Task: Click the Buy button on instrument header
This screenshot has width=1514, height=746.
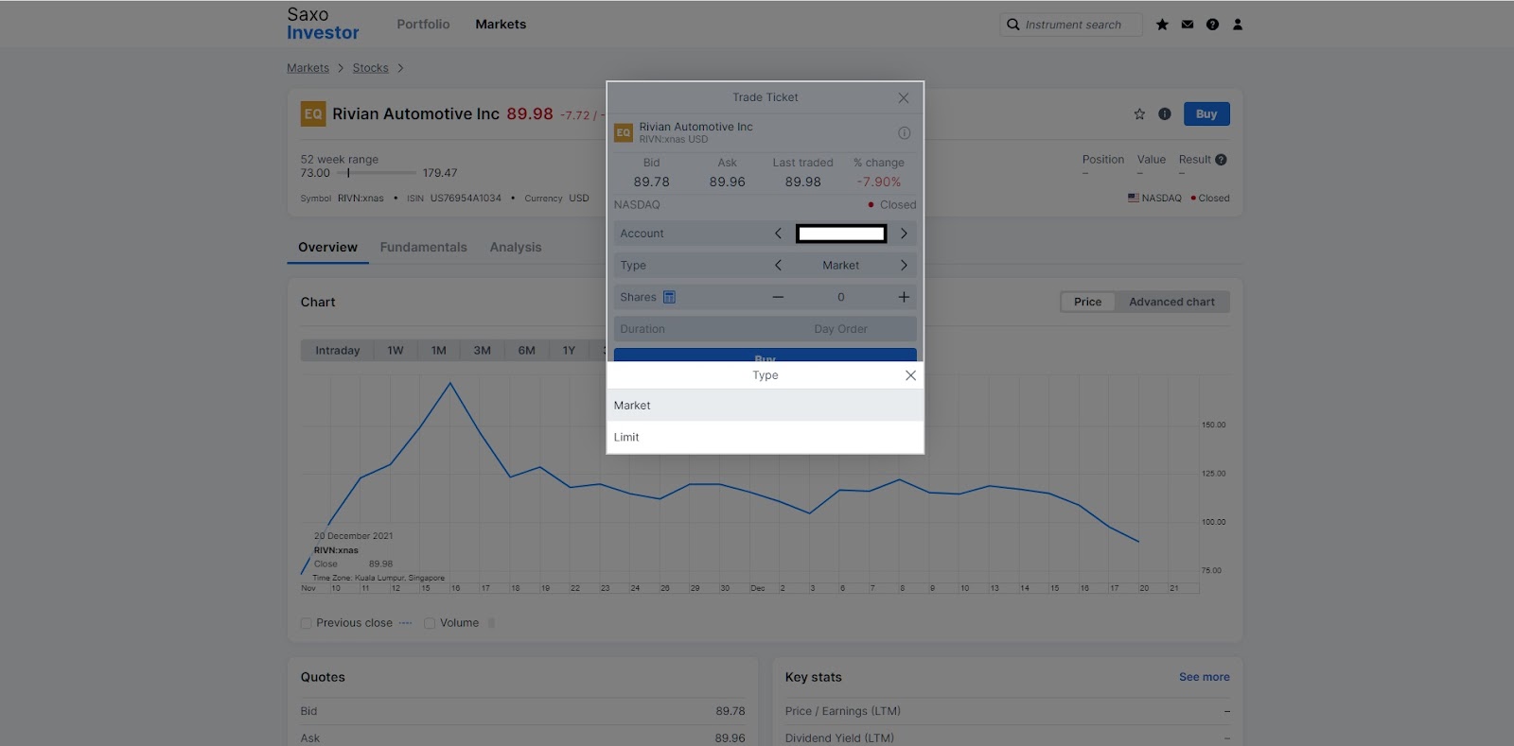Action: (x=1206, y=114)
